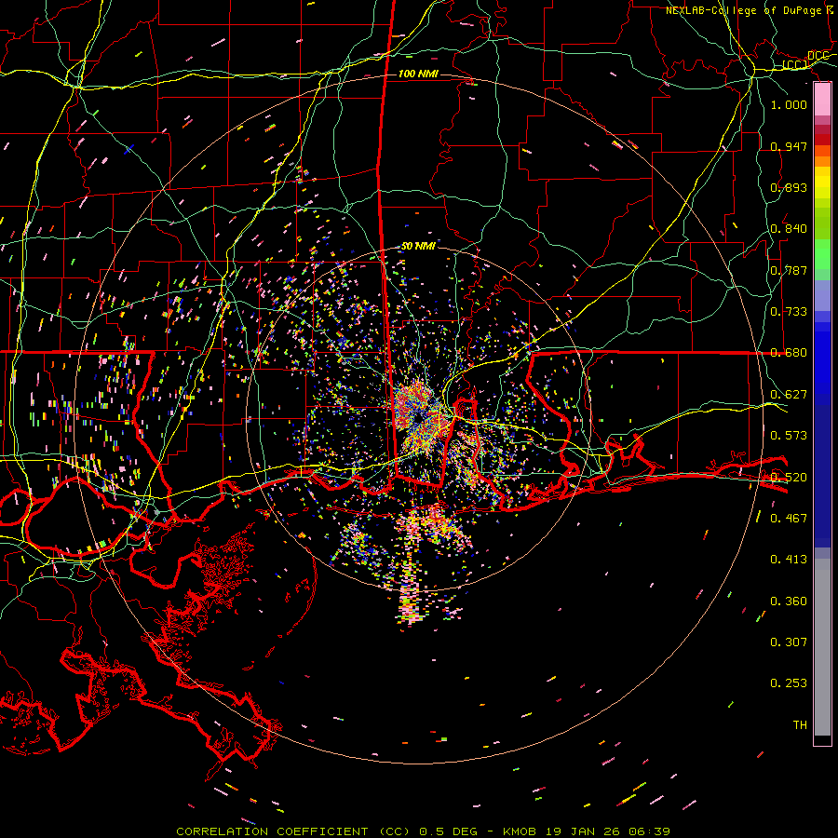Click the red segment of the color bar
Image resolution: width=838 pixels, height=838 pixels.
click(x=822, y=140)
